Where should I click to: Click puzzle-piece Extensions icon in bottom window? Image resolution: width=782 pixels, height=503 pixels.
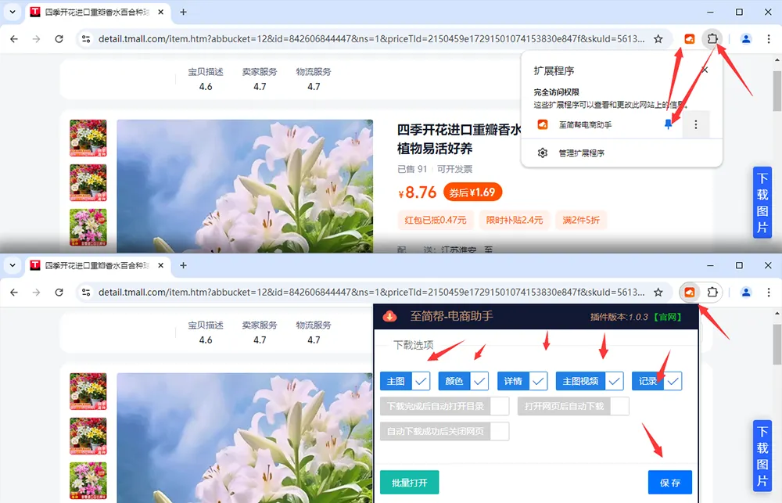pyautogui.click(x=712, y=293)
